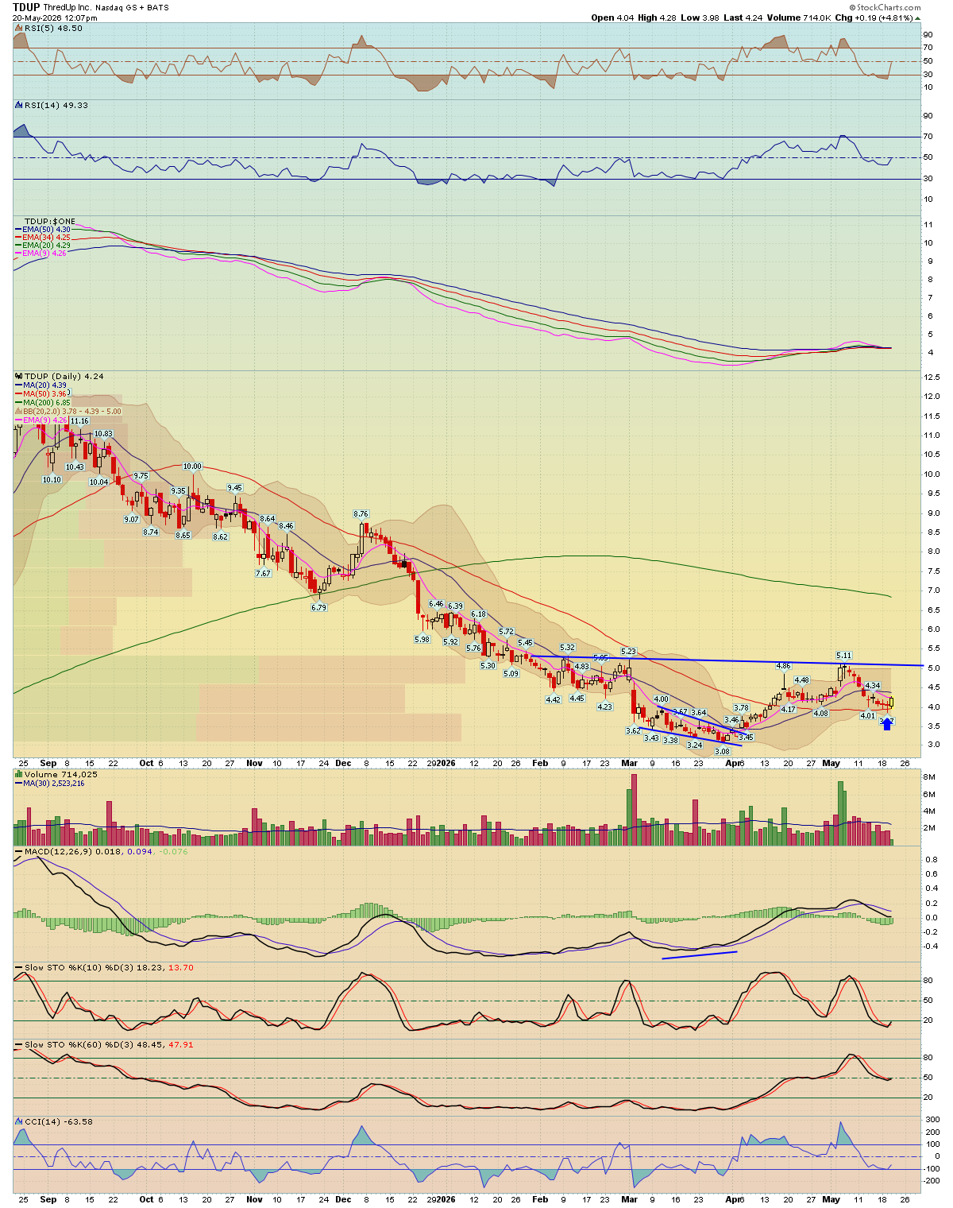
Task: Click the 'Last 4.24' header value
Action: [x=742, y=17]
